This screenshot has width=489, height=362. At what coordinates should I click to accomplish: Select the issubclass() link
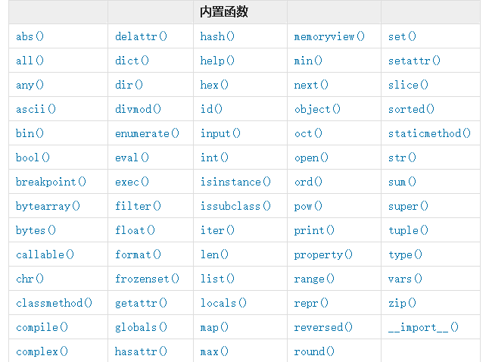pyautogui.click(x=235, y=206)
